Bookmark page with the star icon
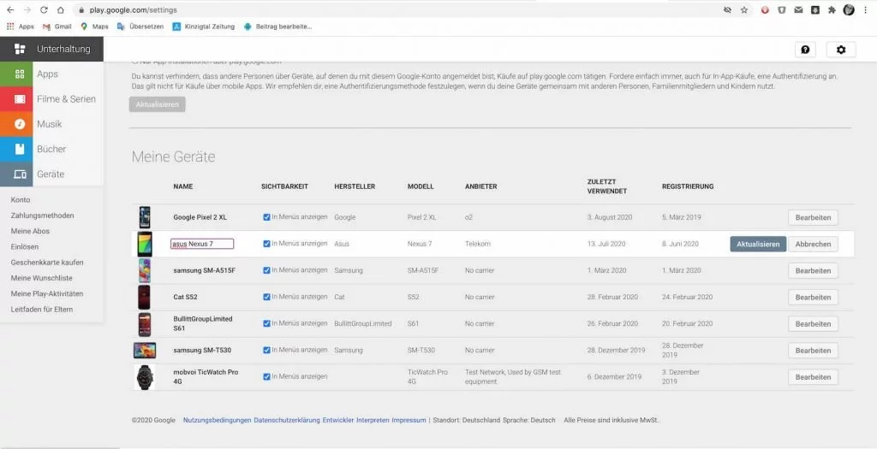 (x=744, y=10)
